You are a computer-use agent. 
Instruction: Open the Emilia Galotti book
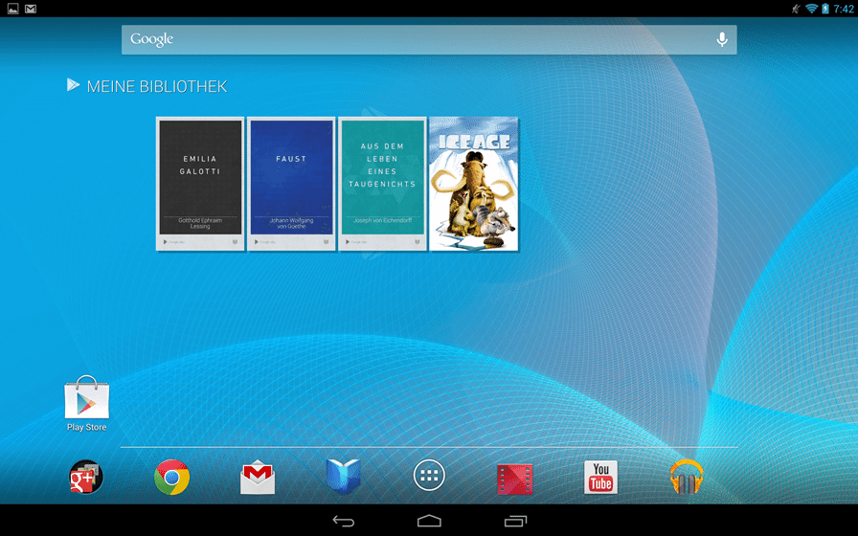pos(199,183)
